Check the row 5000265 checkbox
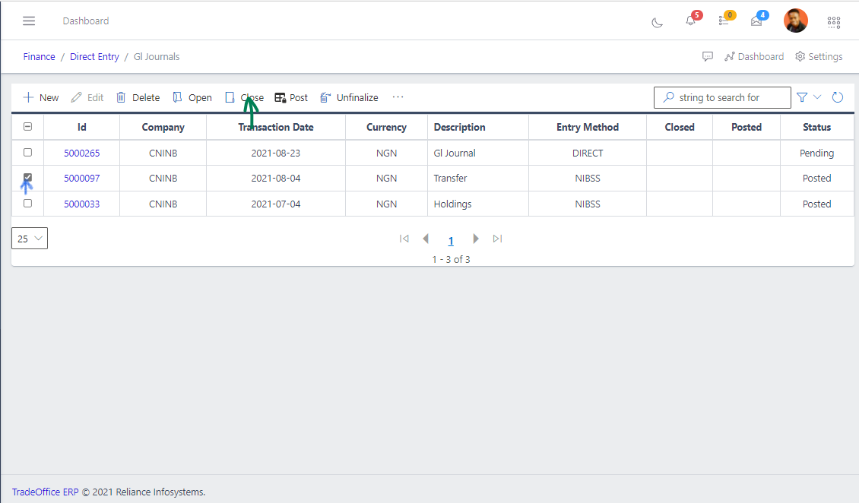859x503 pixels. click(28, 153)
